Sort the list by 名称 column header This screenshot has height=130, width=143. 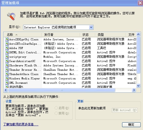[x=23, y=35]
